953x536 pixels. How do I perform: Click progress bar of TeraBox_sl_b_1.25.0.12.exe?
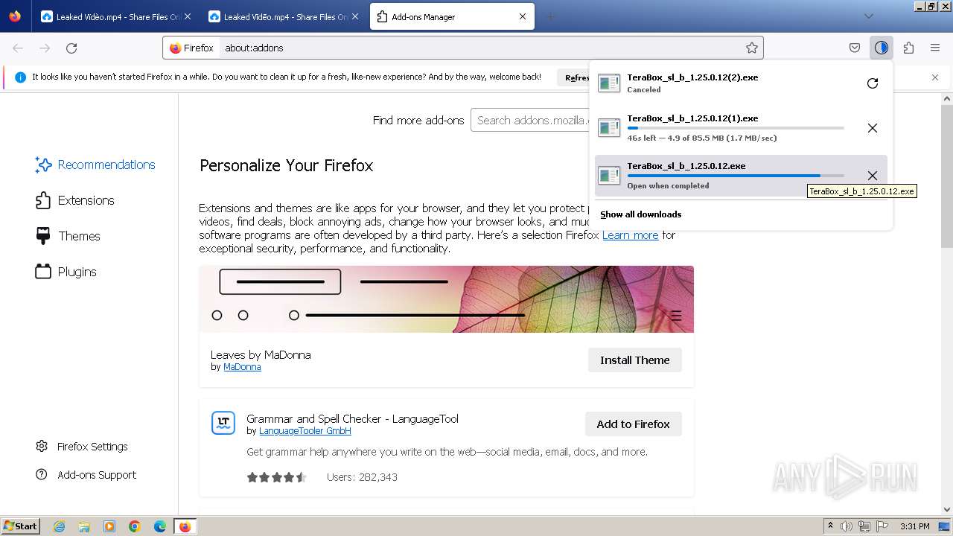(736, 176)
